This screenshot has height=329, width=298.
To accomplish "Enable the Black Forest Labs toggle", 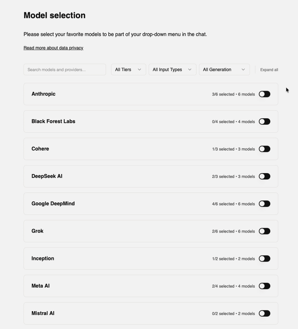I will [264, 122].
